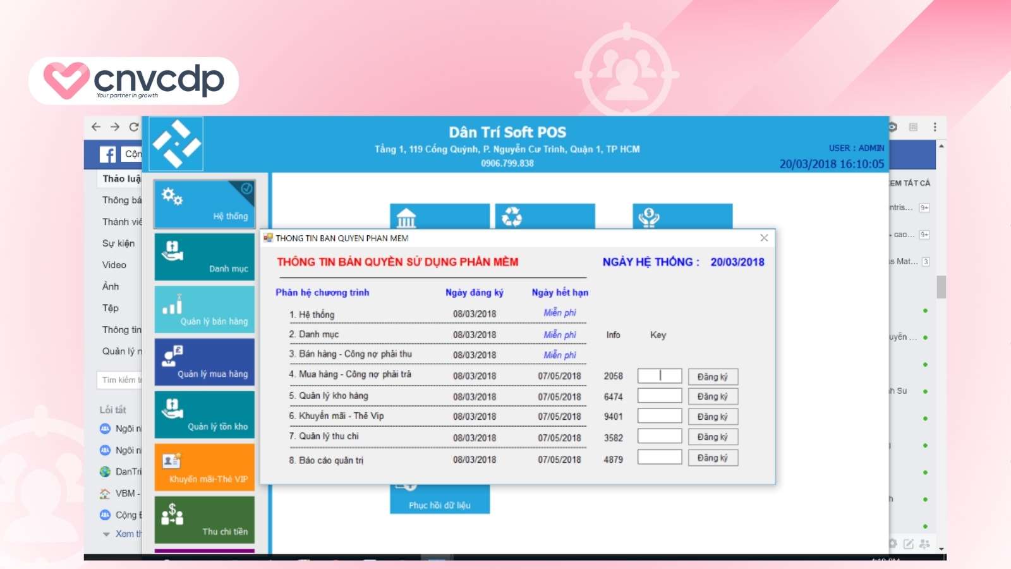
Task: Click the browser back arrow
Action: coord(95,127)
